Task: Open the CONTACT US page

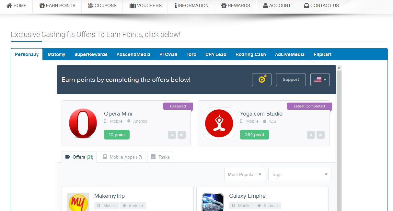Action: coord(321,6)
